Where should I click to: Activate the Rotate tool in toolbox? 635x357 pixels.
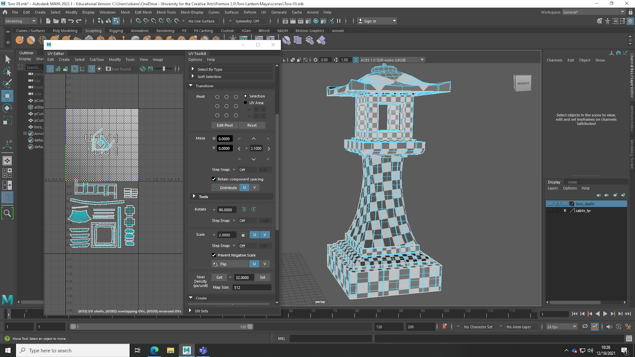tap(8, 108)
